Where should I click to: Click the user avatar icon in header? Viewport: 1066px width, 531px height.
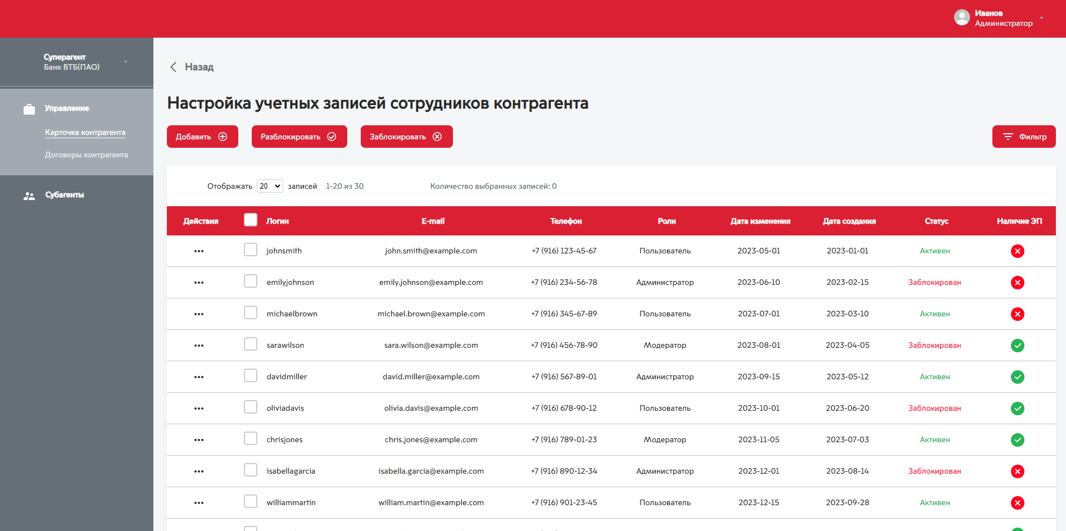point(962,18)
